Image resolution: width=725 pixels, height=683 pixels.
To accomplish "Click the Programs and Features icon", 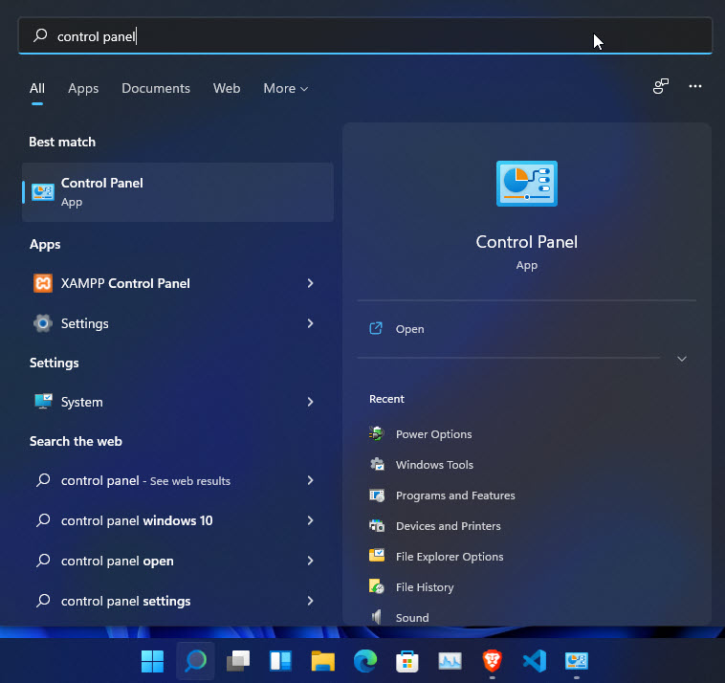I will 377,496.
